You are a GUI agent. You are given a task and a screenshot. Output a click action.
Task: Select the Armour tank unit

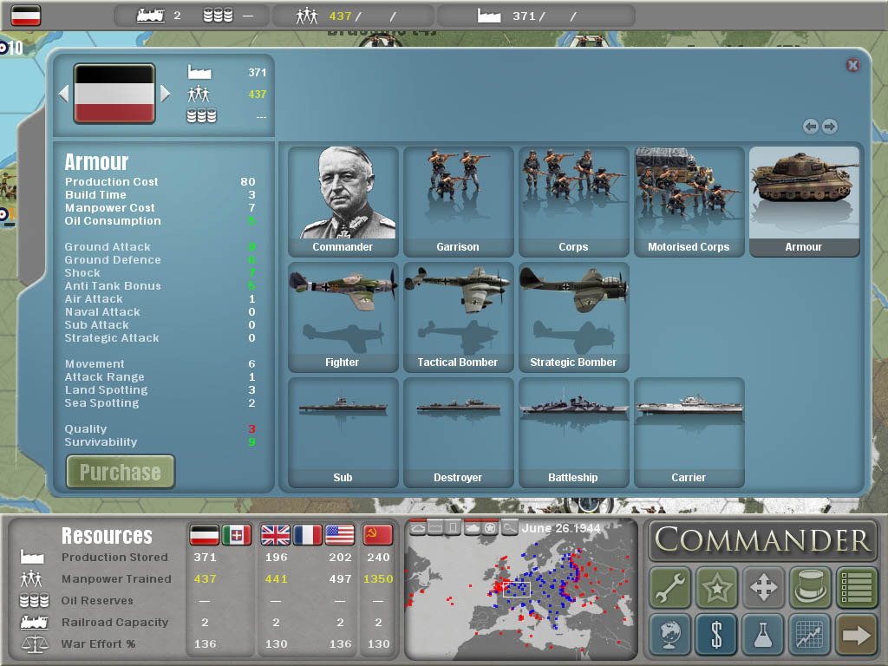(804, 201)
